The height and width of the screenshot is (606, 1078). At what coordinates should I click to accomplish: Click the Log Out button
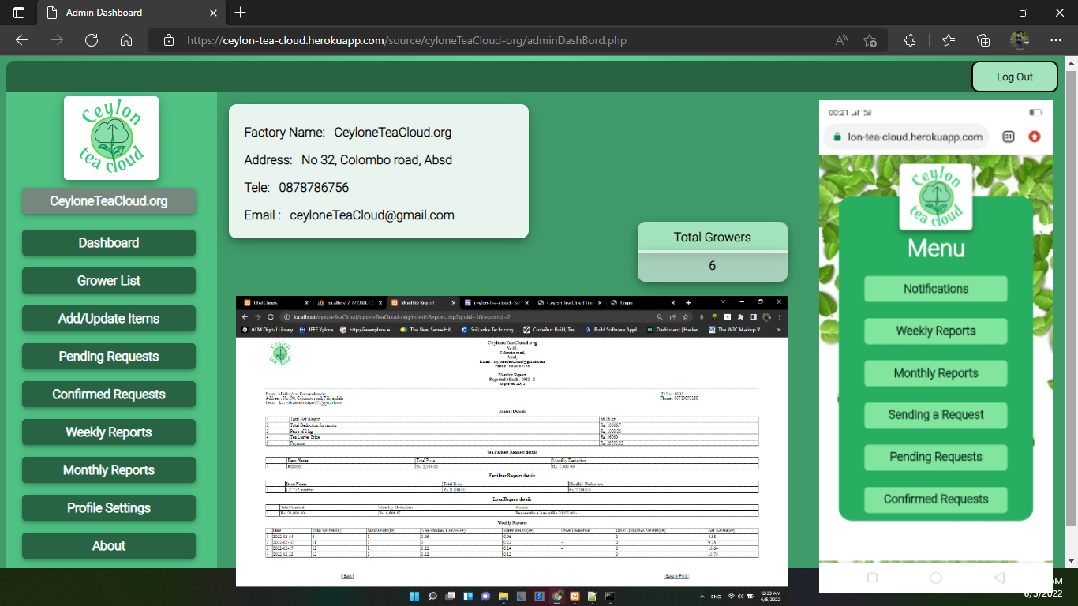pyautogui.click(x=1015, y=77)
